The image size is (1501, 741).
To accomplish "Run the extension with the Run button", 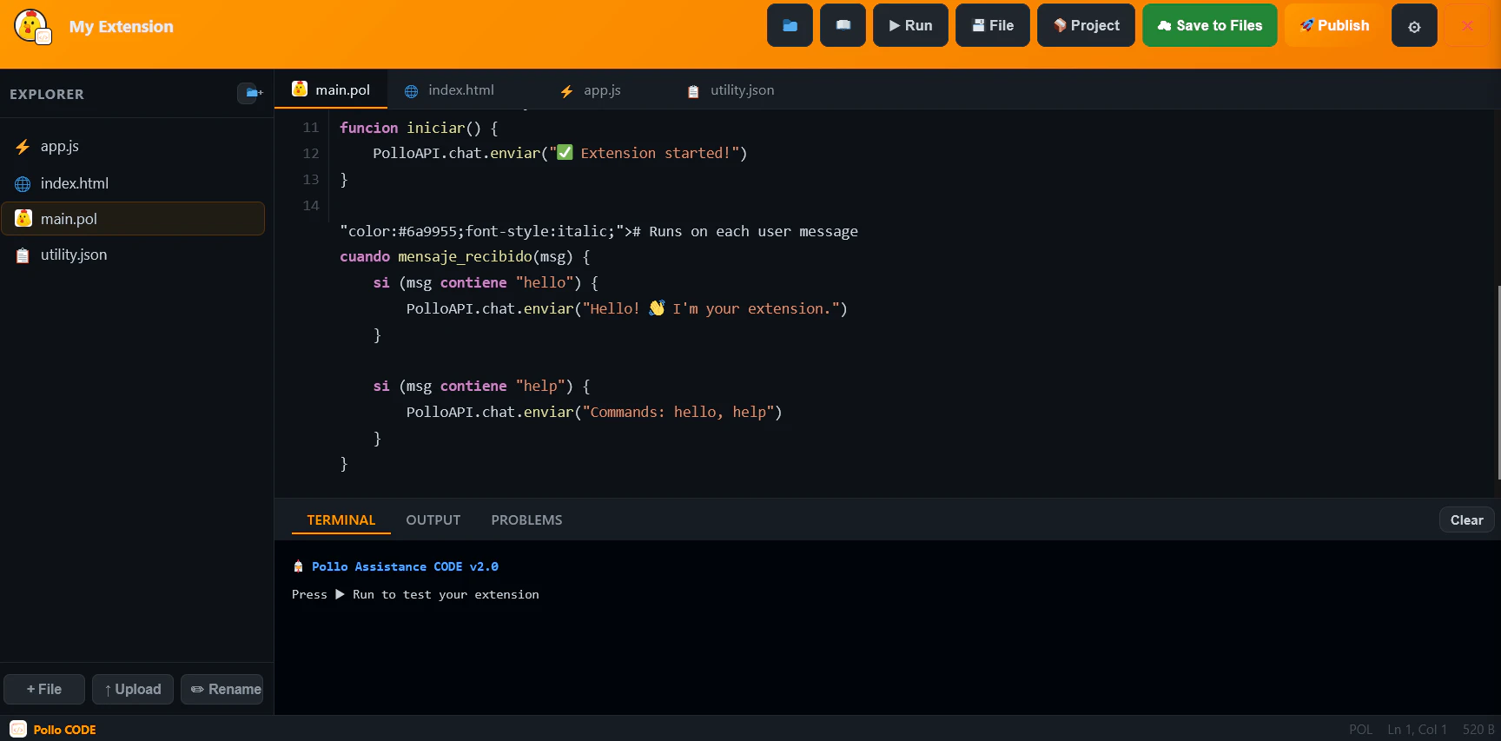I will (910, 25).
